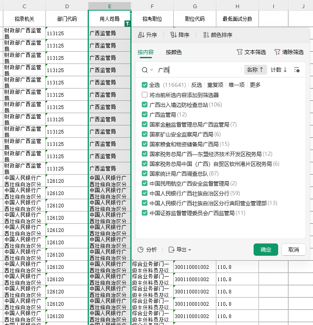Click the 重复项 link
313x325 pixels.
point(215,85)
